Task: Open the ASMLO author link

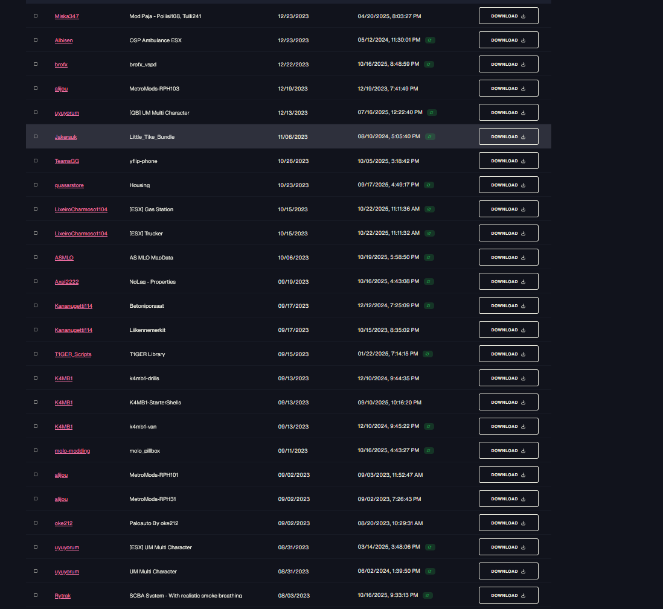Action: point(64,257)
